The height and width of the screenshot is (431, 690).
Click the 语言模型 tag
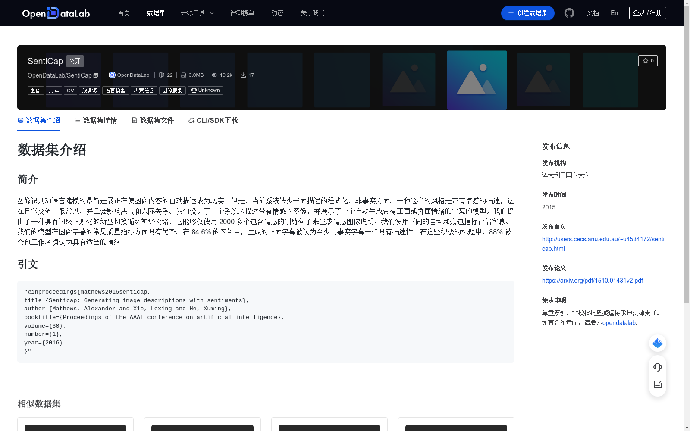pos(116,91)
